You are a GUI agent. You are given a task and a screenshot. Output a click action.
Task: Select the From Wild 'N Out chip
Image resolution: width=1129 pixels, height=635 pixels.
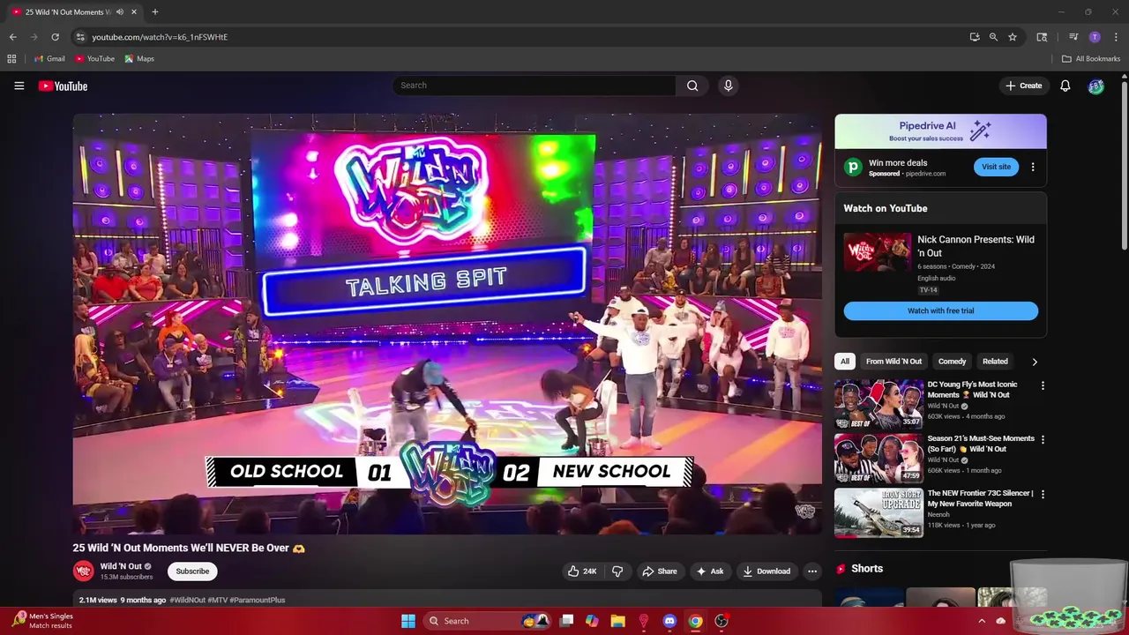893,362
